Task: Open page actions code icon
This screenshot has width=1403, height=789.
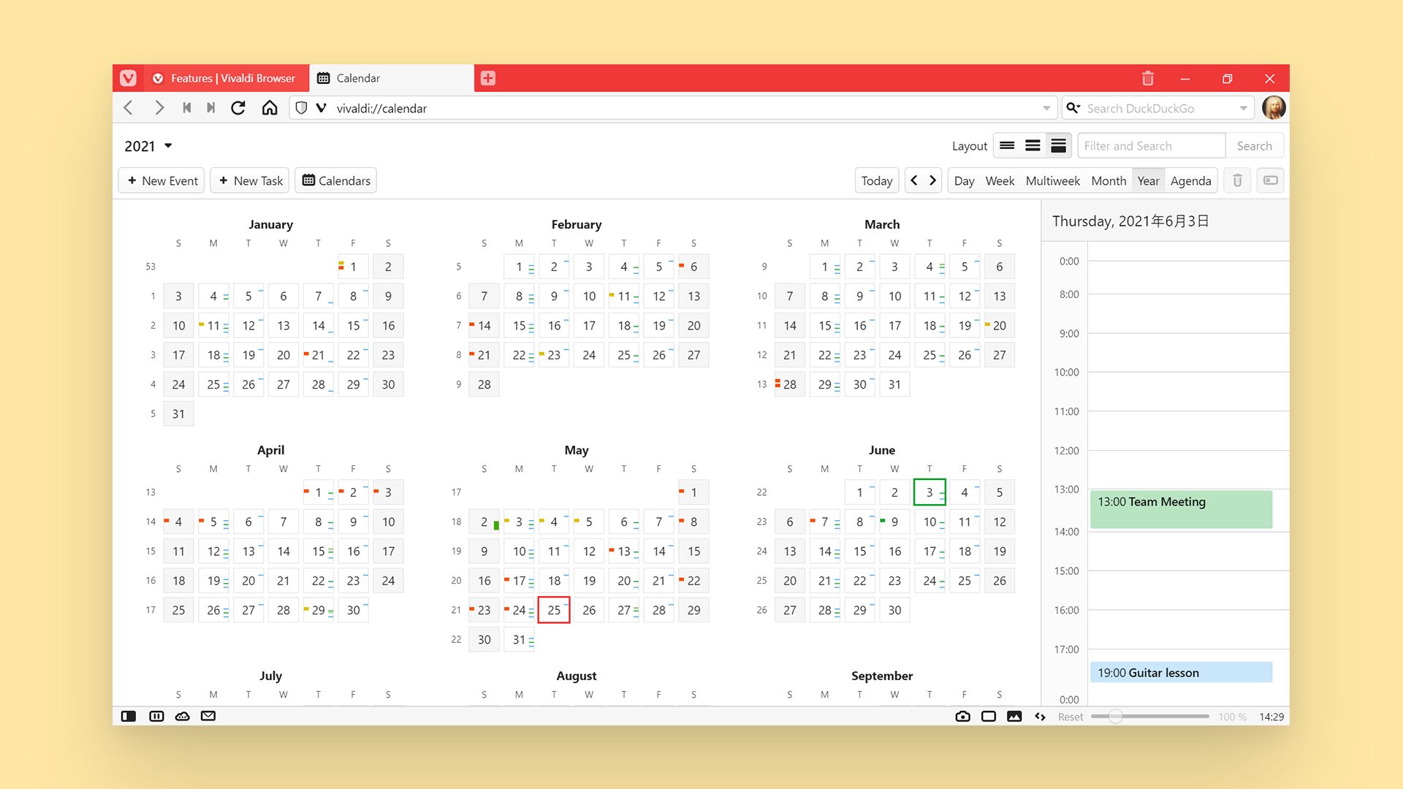Action: pyautogui.click(x=1040, y=716)
